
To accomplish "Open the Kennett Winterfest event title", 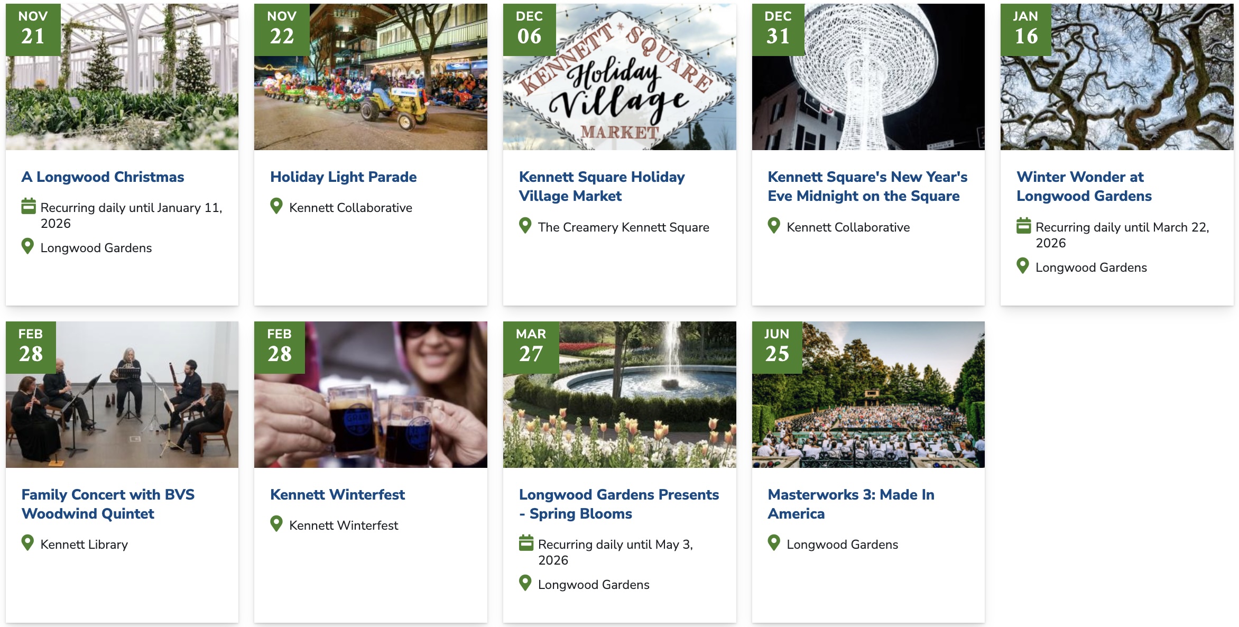I will [337, 495].
